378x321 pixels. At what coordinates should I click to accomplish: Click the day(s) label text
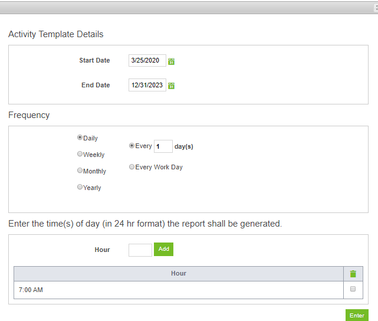click(184, 146)
